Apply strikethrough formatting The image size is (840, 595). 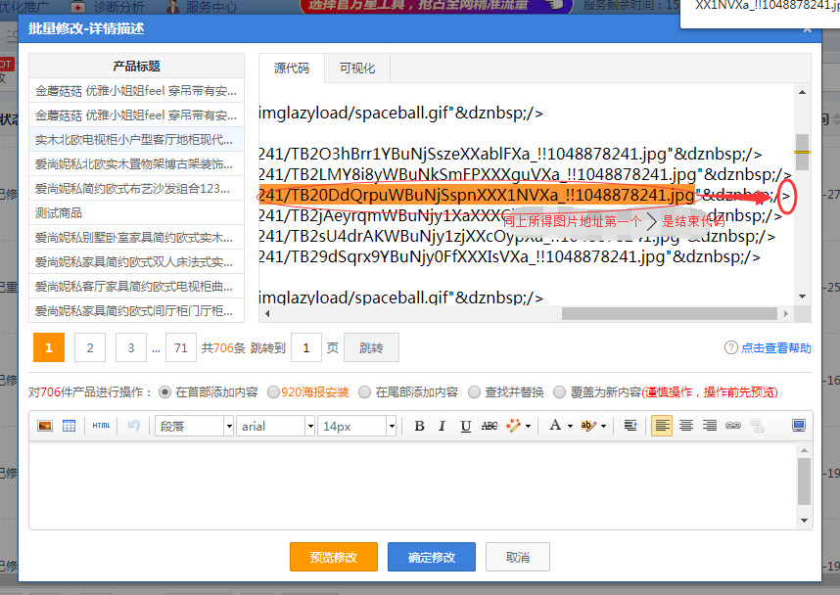pos(490,426)
